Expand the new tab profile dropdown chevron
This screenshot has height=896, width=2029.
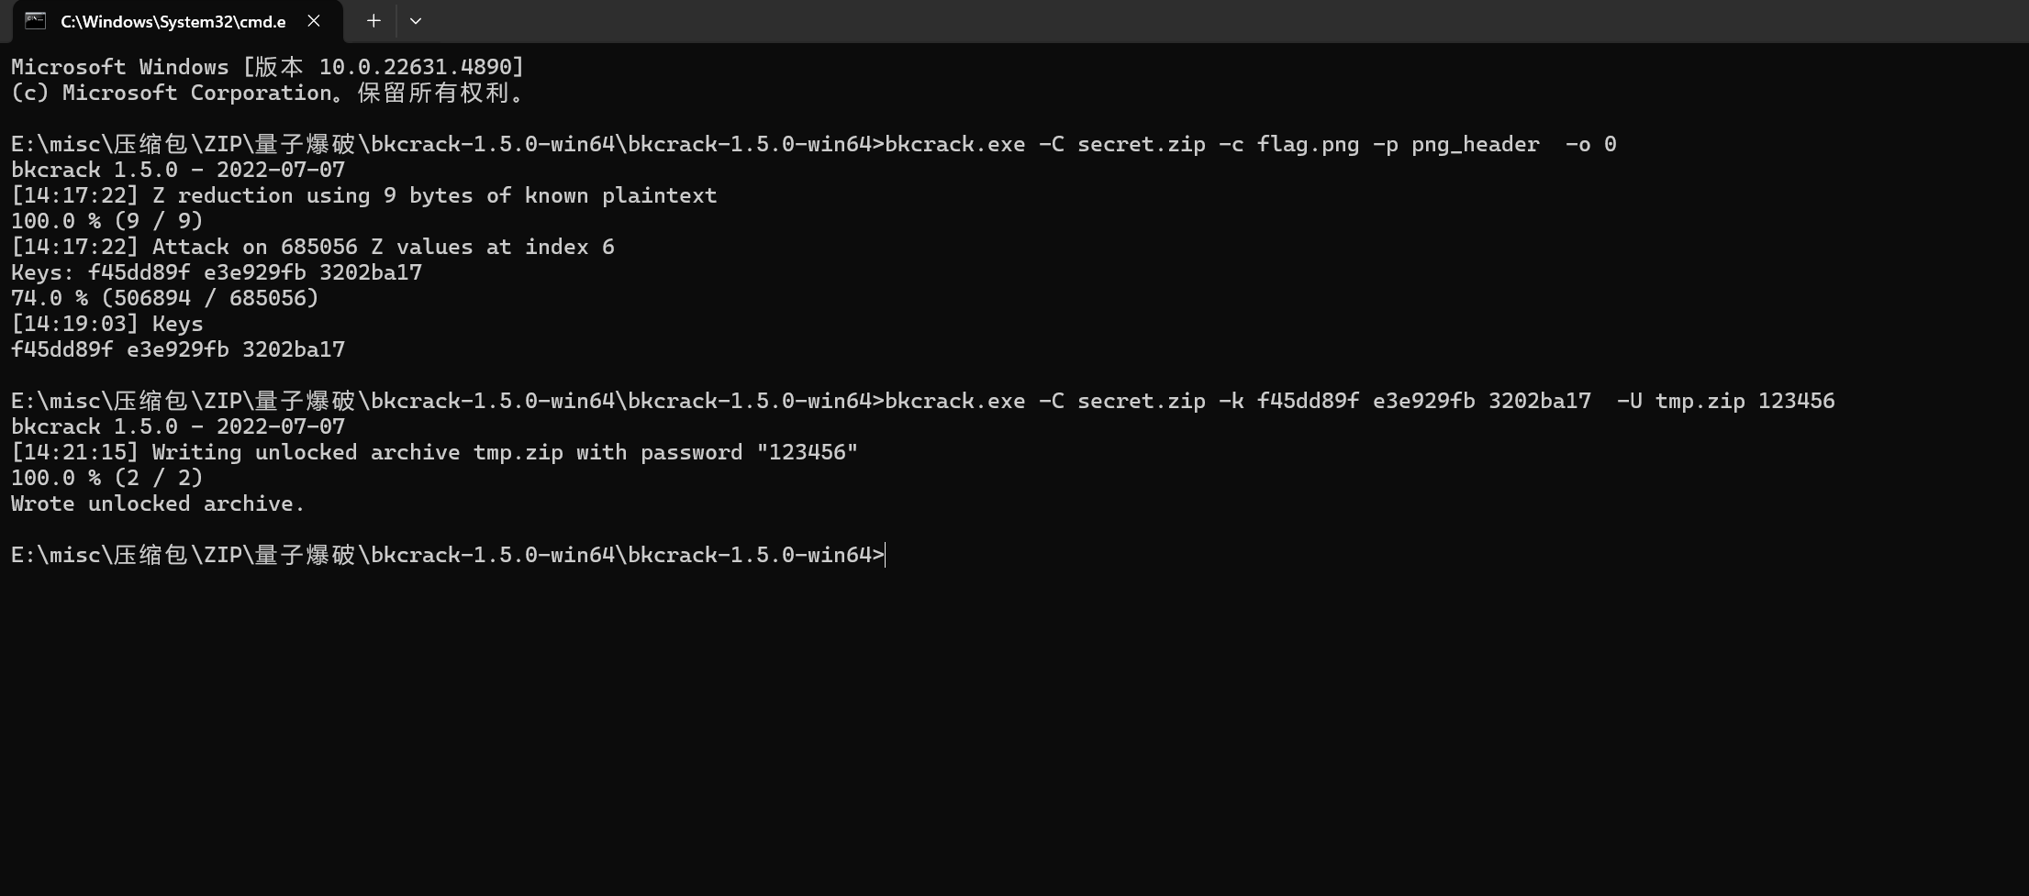tap(416, 21)
